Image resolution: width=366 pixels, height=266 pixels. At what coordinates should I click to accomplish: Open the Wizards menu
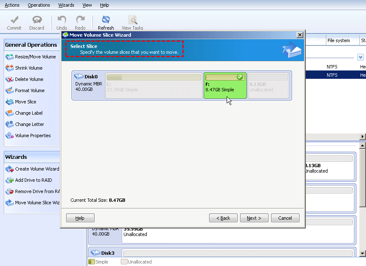66,5
